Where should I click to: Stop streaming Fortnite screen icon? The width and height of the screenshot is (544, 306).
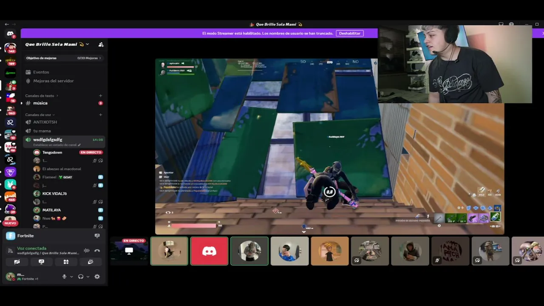97,235
